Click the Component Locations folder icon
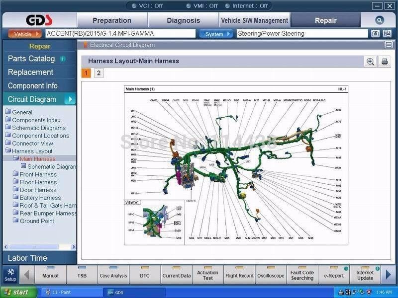Image resolution: width=398 pixels, height=298 pixels. pos(8,135)
